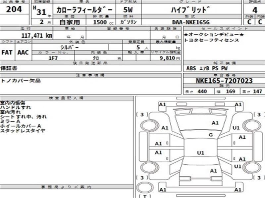Screen dimensions: 265x198
Task: Click the grade text ハイブリッド
Action: coord(190,10)
